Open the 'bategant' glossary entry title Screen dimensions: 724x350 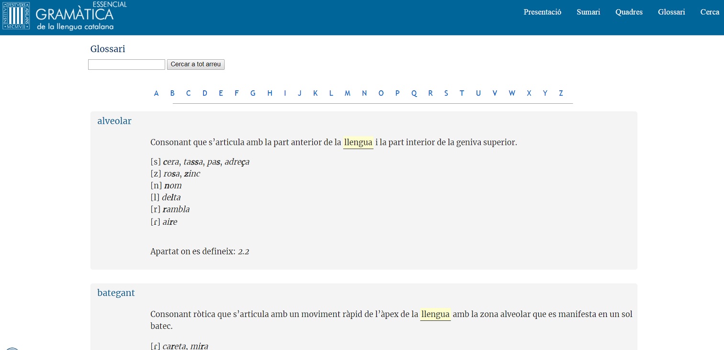tap(116, 293)
